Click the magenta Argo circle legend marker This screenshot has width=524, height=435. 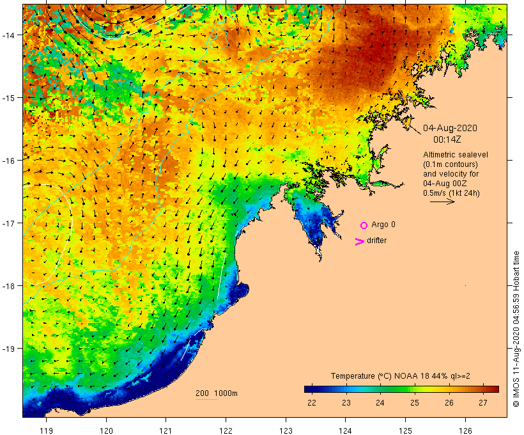click(364, 225)
